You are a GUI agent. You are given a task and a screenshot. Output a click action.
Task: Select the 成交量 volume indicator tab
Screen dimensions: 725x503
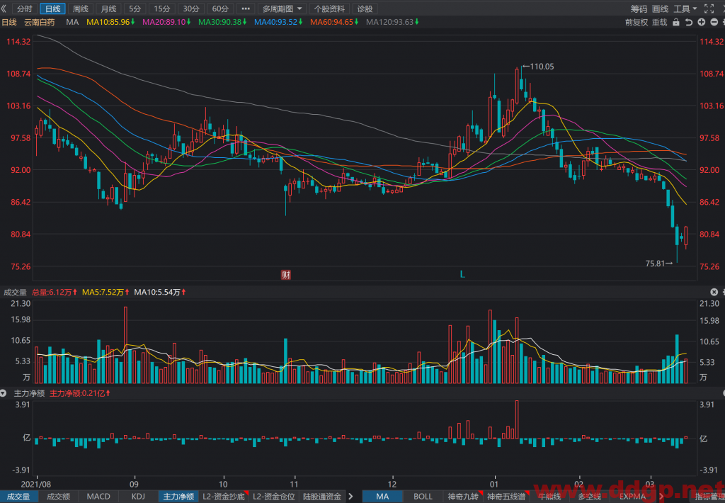click(x=18, y=497)
